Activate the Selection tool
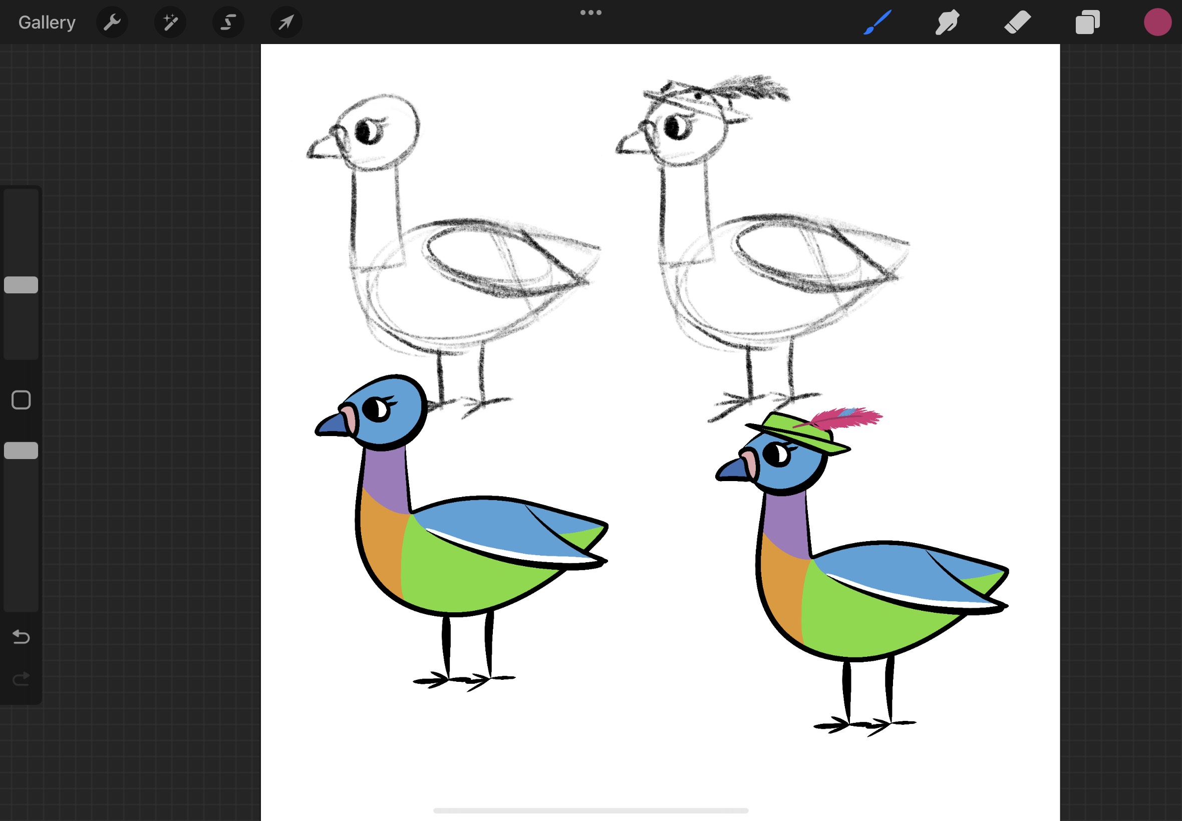1182x821 pixels. [228, 22]
